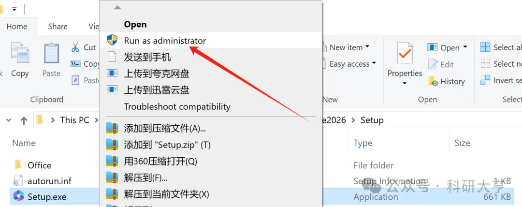Select the Setup.exe file
This screenshot has height=207, width=522.
(47, 197)
